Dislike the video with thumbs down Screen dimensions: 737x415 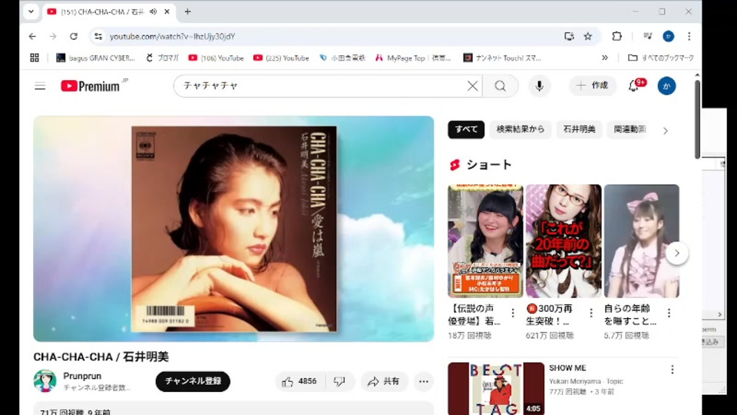[339, 381]
